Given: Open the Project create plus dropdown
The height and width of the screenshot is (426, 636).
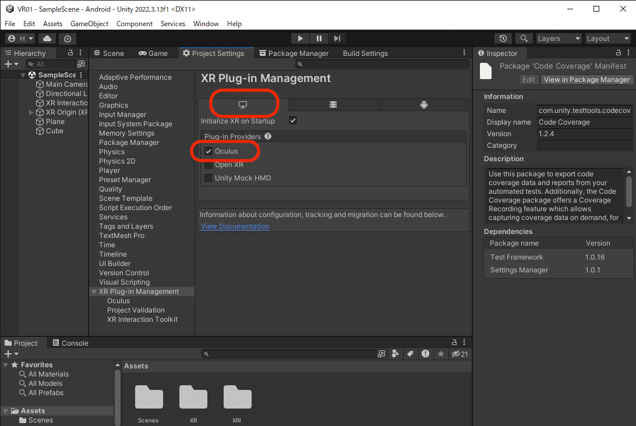Looking at the screenshot, I should coord(11,354).
